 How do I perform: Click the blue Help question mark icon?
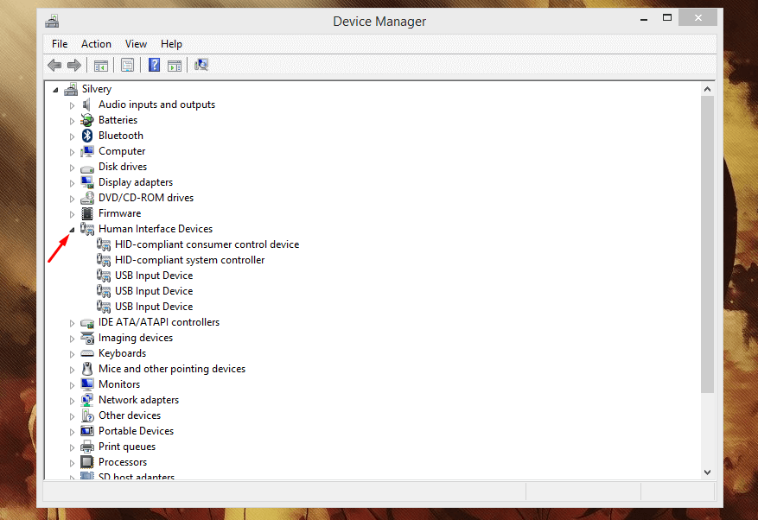pyautogui.click(x=154, y=65)
